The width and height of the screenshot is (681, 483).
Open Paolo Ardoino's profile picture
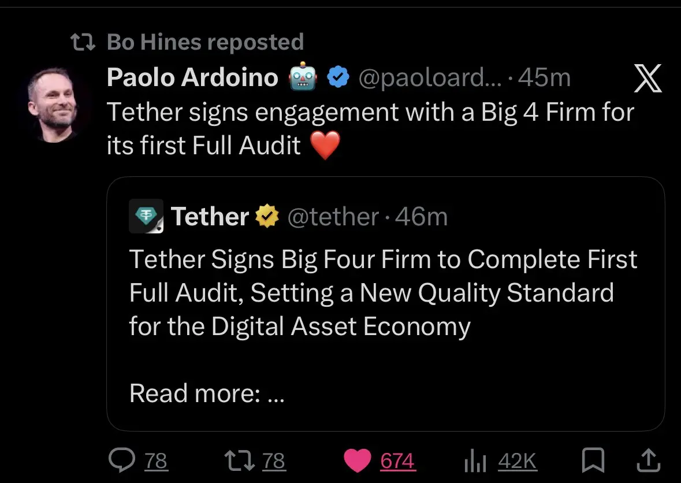tap(53, 104)
